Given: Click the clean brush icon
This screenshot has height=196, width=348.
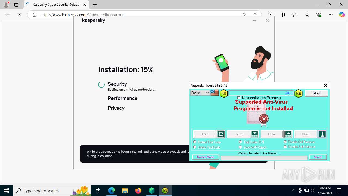Looking at the screenshot, I should pos(322,134).
